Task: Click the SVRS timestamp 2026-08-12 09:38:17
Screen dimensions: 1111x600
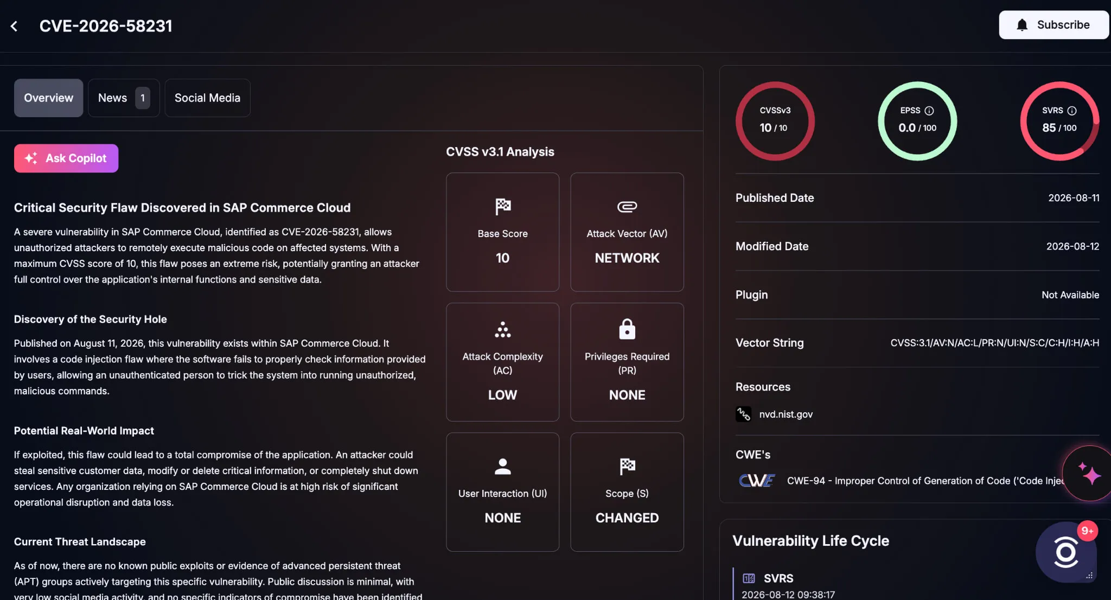Action: [x=788, y=595]
